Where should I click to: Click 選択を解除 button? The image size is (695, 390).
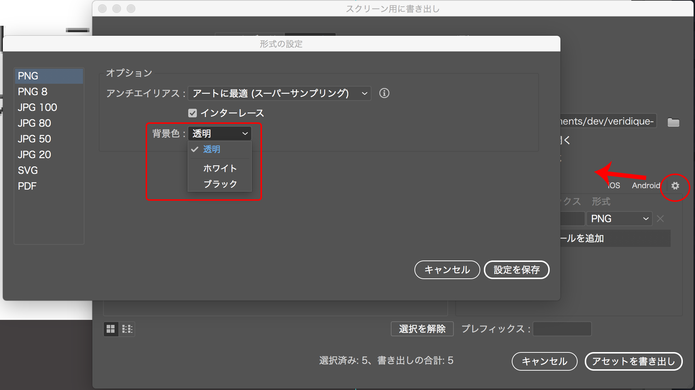coord(422,329)
